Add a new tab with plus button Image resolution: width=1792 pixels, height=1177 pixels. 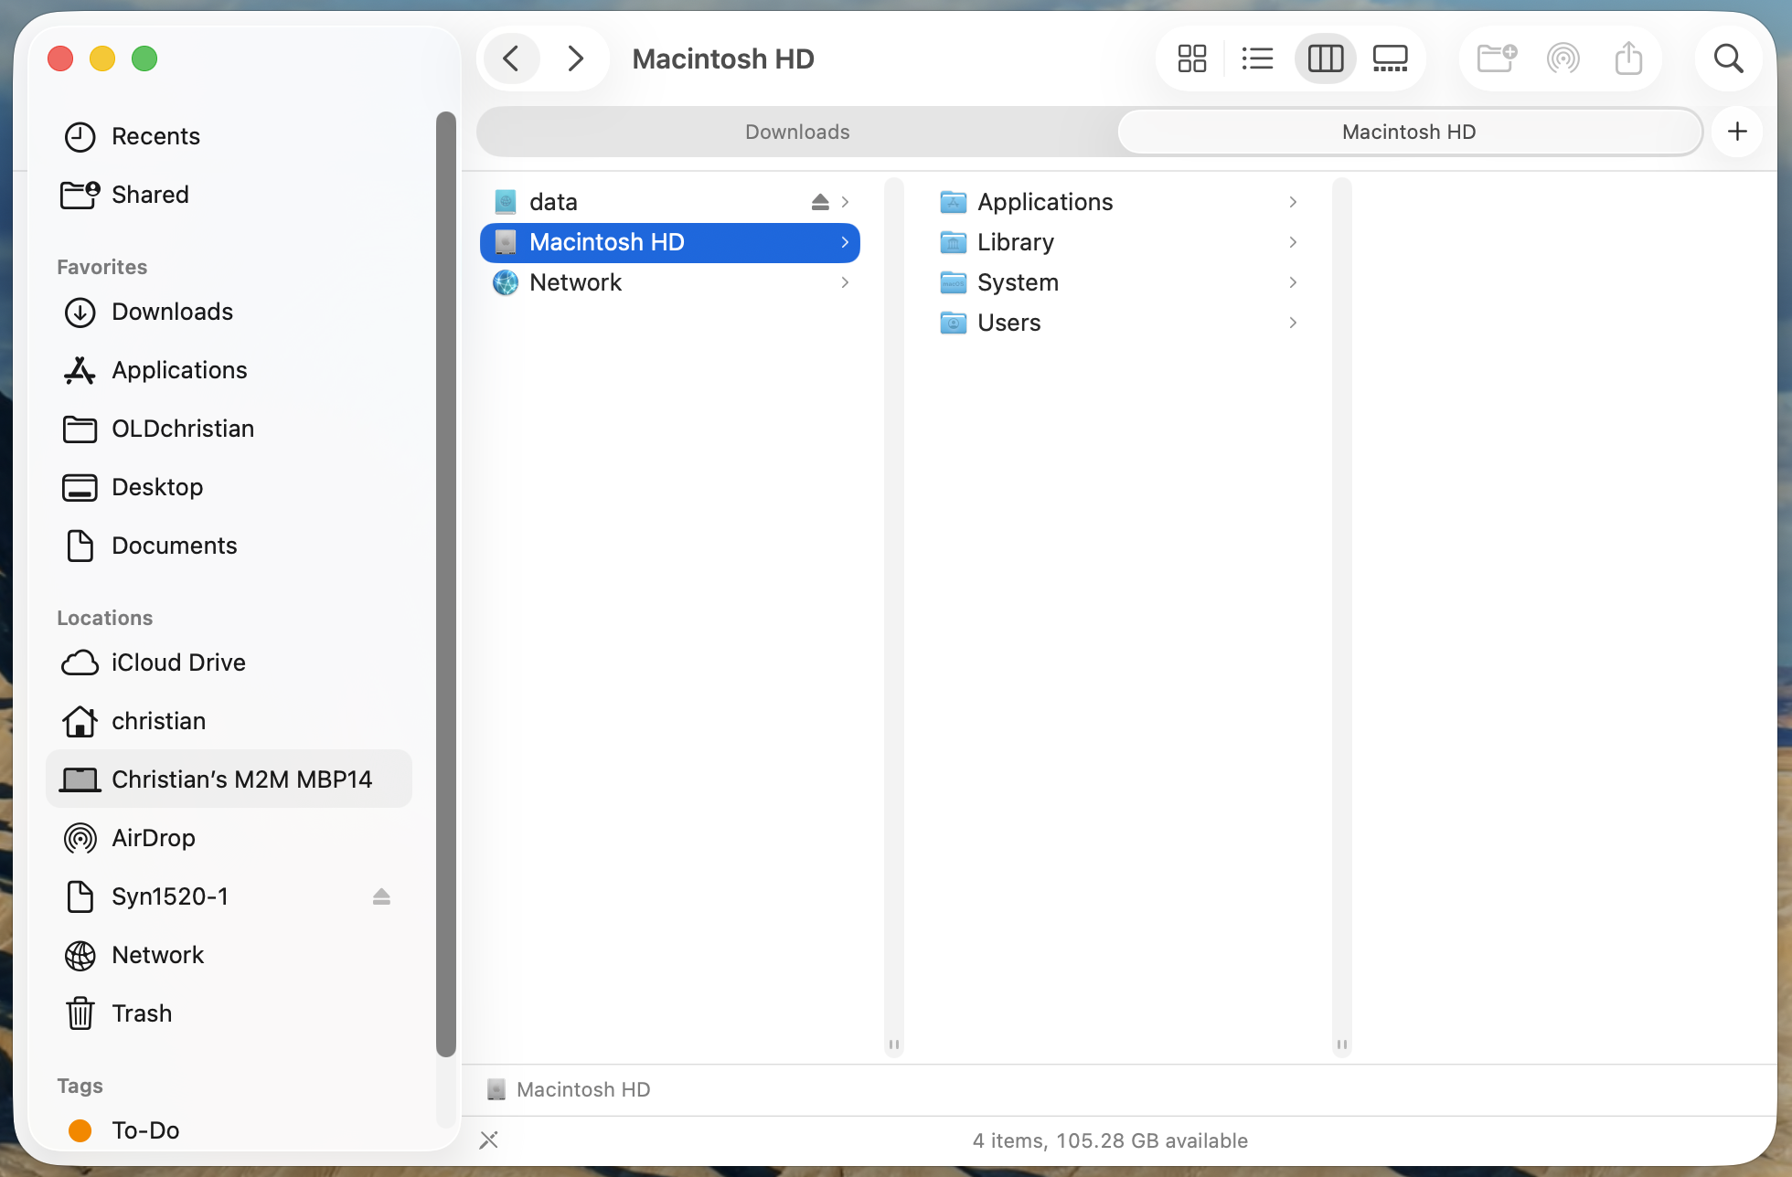click(1737, 132)
